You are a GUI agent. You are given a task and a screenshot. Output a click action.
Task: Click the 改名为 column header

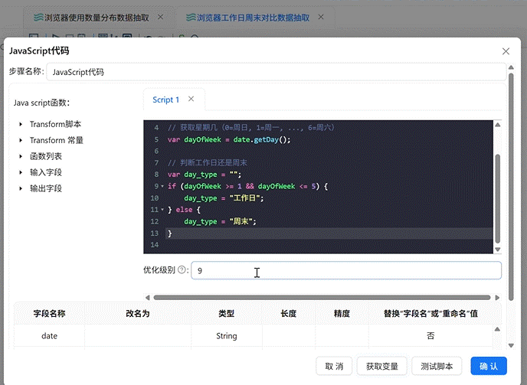(x=138, y=314)
